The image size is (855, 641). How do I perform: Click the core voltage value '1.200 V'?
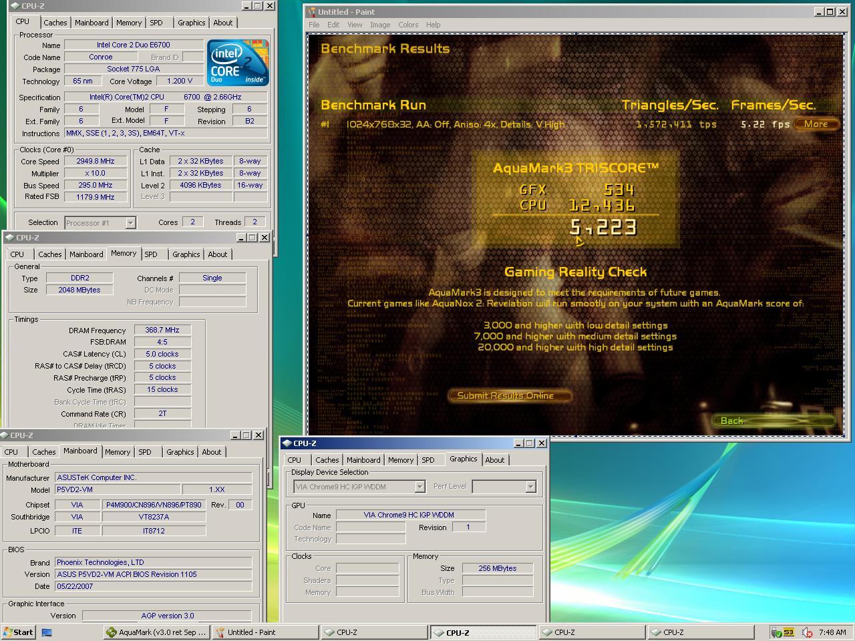[x=180, y=81]
